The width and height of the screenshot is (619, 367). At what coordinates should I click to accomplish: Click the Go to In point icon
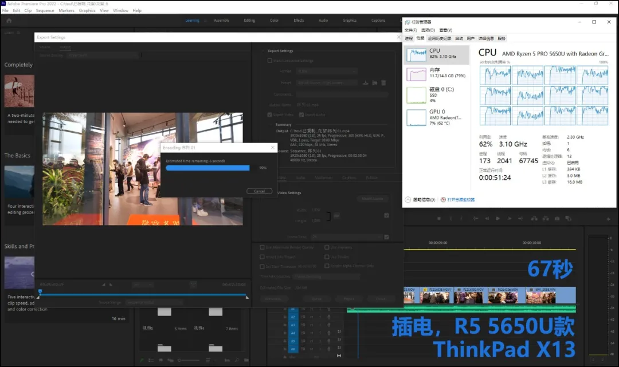tap(476, 218)
